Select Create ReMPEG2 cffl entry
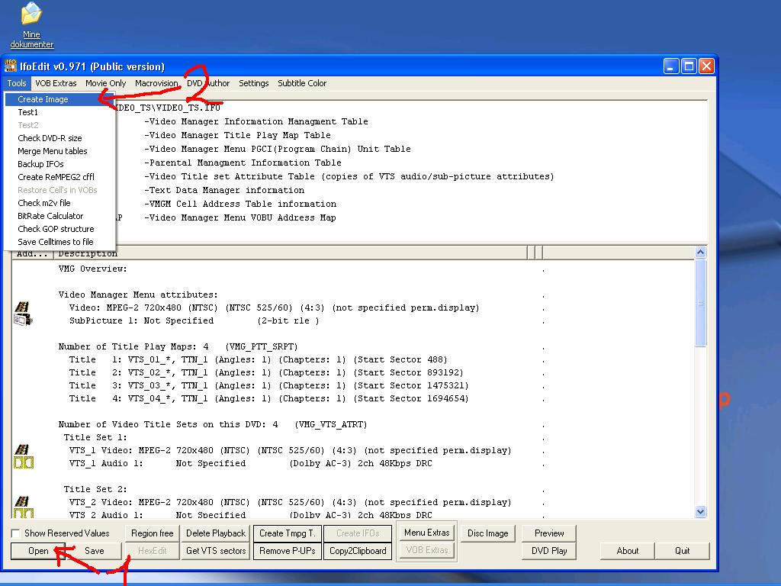This screenshot has width=781, height=586. coord(59,177)
